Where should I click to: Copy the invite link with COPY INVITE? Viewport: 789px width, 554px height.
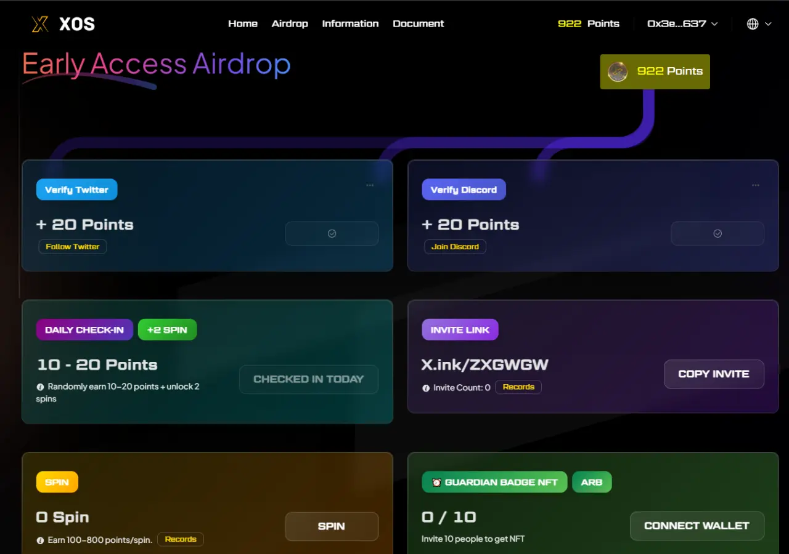[714, 374]
